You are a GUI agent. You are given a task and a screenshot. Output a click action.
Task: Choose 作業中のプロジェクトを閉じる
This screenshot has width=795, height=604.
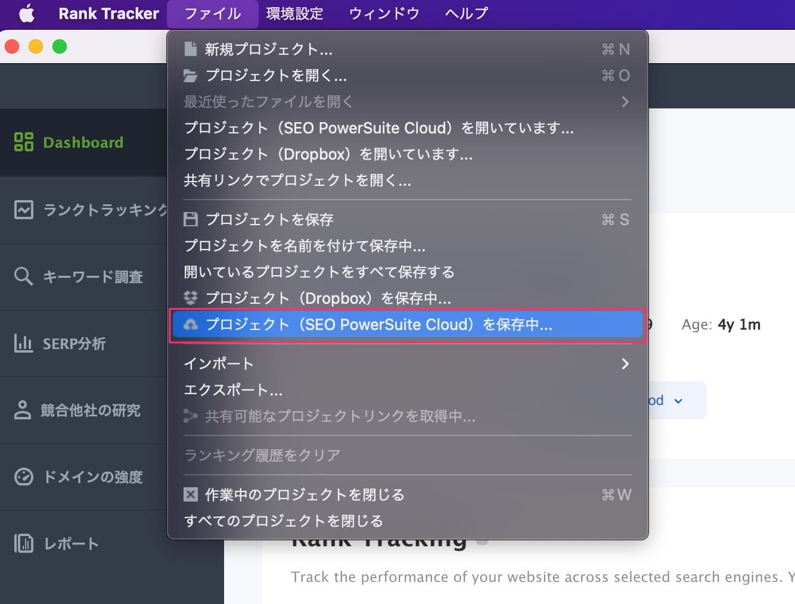point(408,494)
